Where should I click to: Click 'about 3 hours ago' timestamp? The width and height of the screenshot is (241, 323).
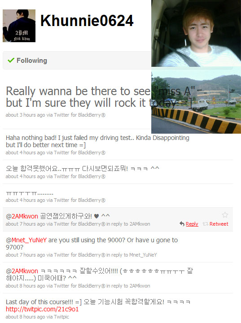(25, 115)
